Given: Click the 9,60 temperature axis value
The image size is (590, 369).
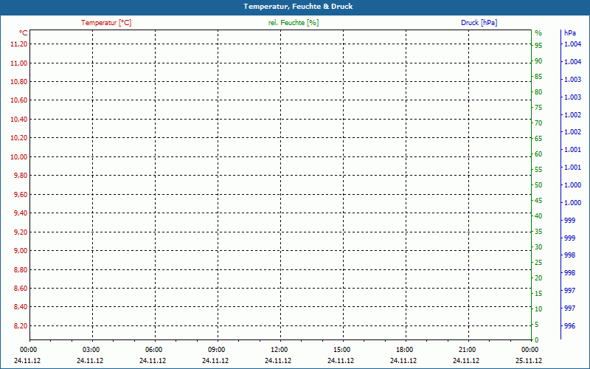Looking at the screenshot, I should 21,194.
